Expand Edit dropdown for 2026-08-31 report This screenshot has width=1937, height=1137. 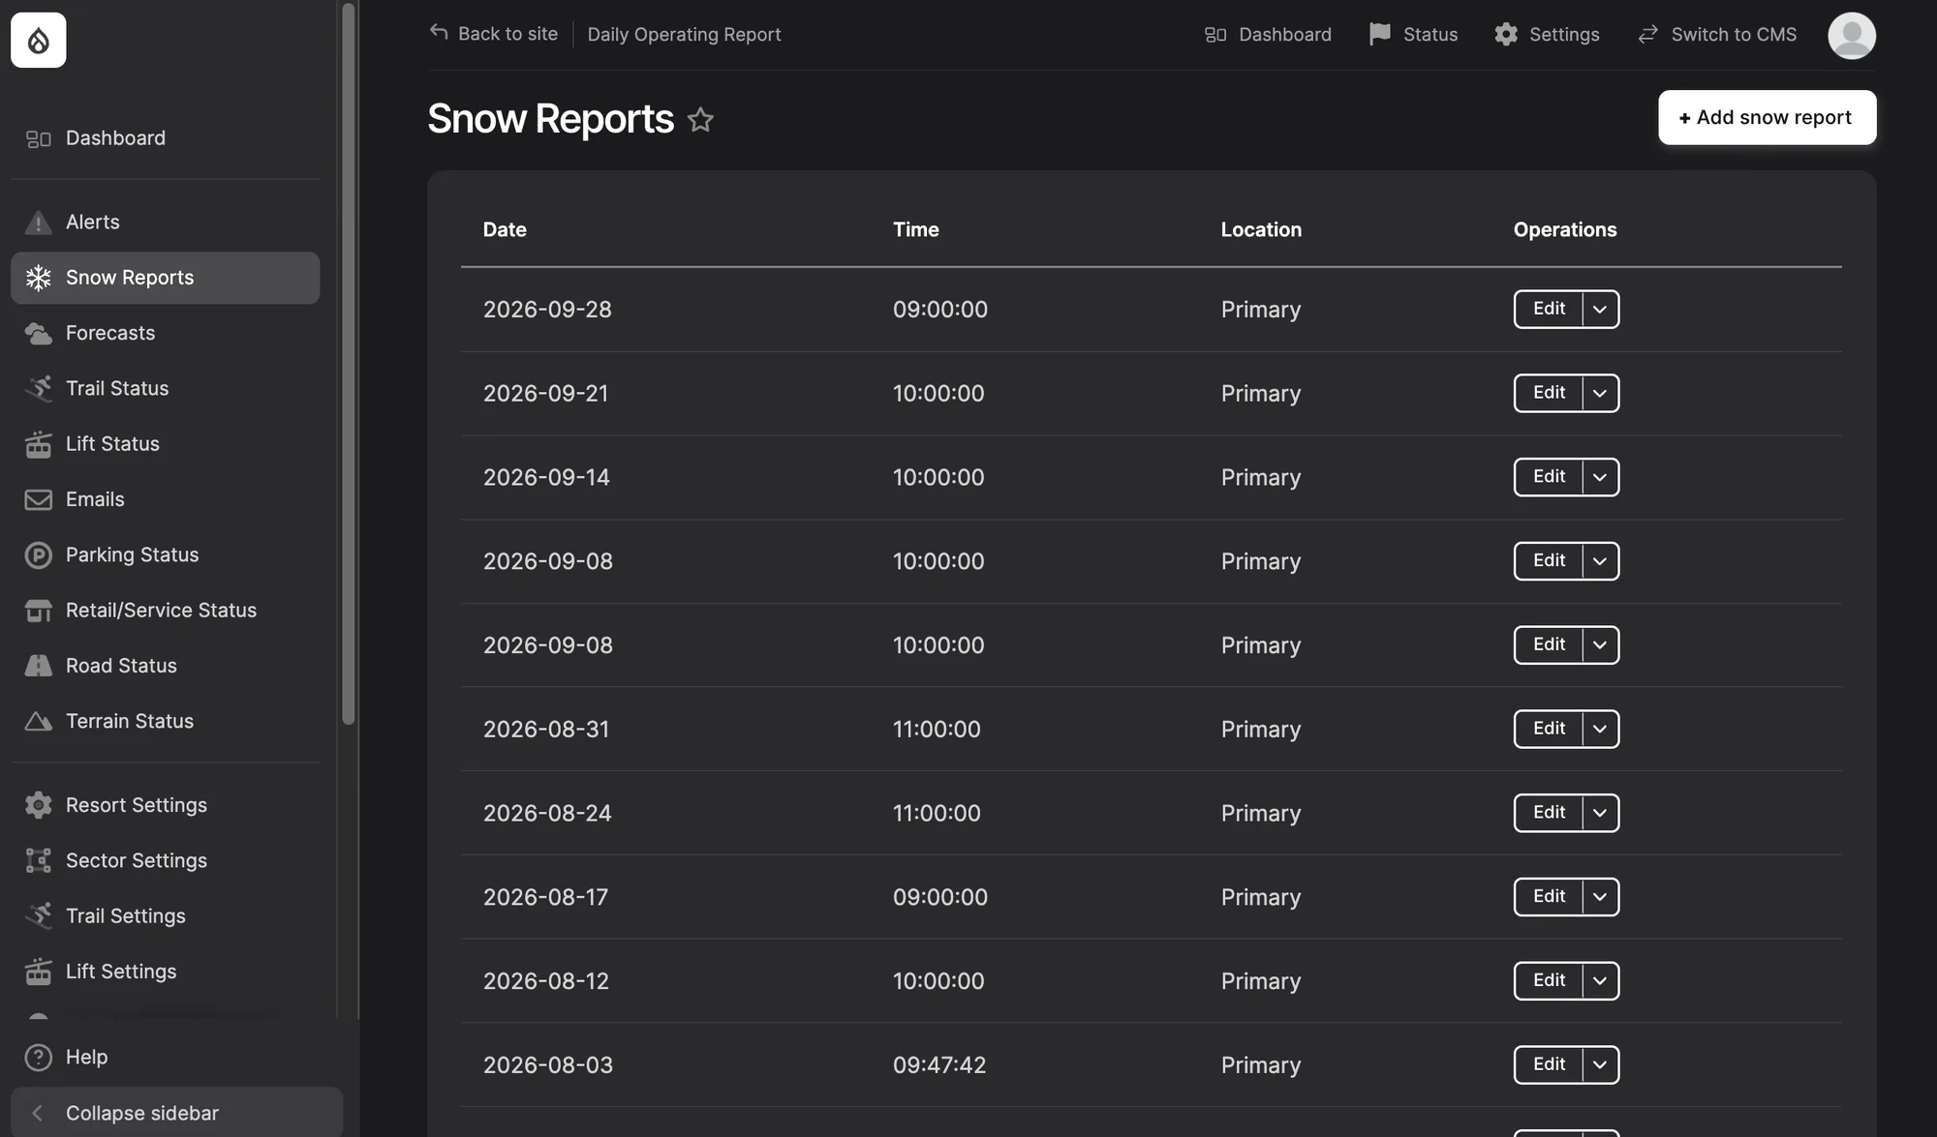(1600, 729)
